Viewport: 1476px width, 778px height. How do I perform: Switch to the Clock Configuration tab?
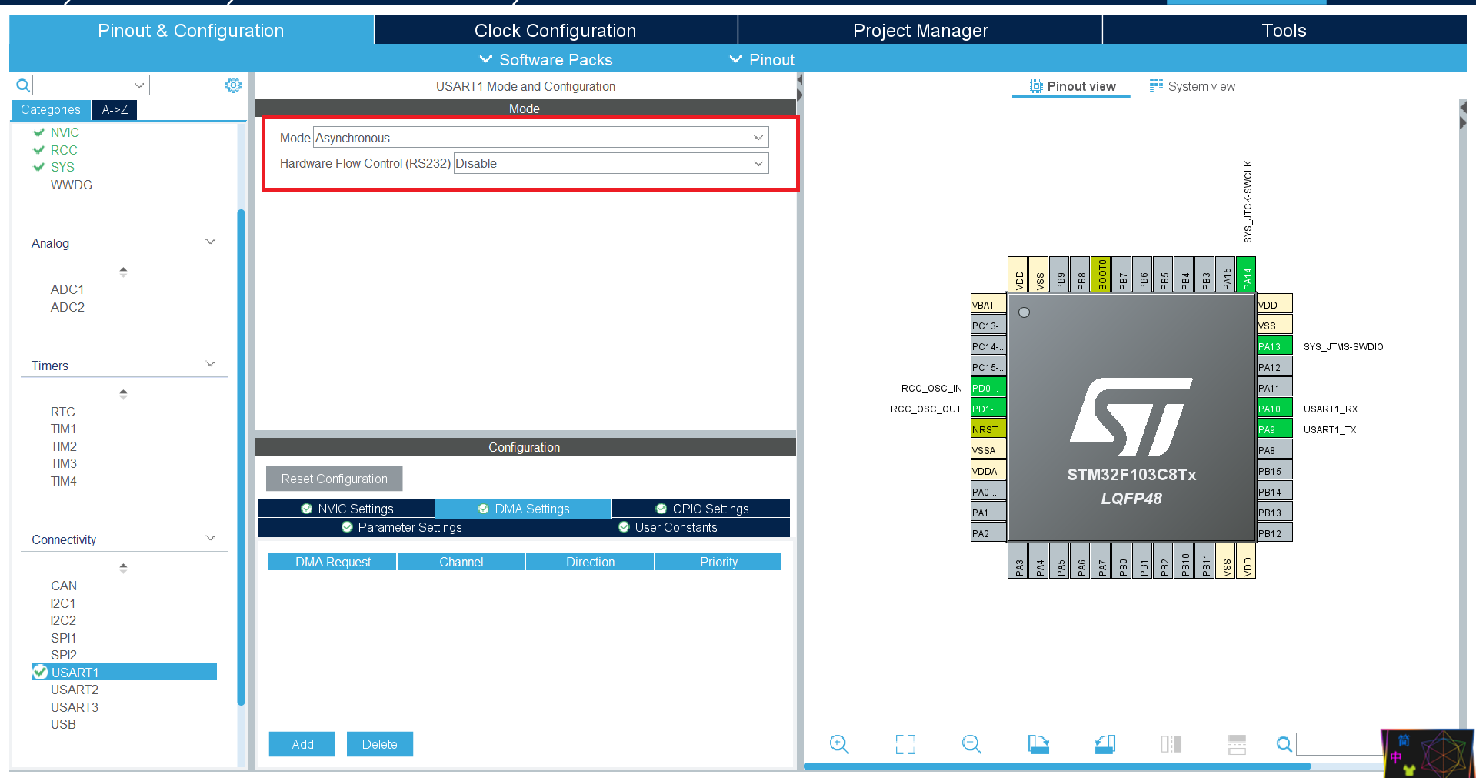555,30
